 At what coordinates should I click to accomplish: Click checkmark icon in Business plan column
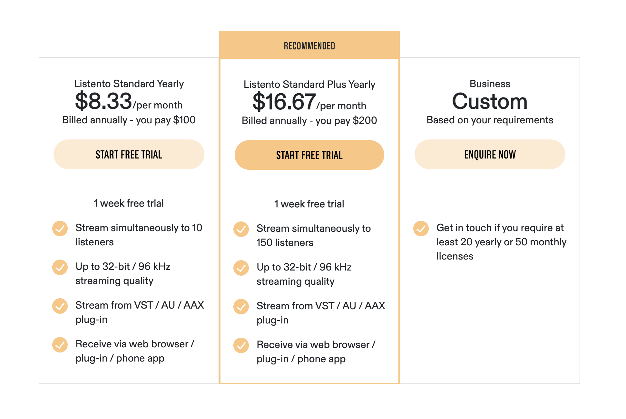(x=421, y=229)
